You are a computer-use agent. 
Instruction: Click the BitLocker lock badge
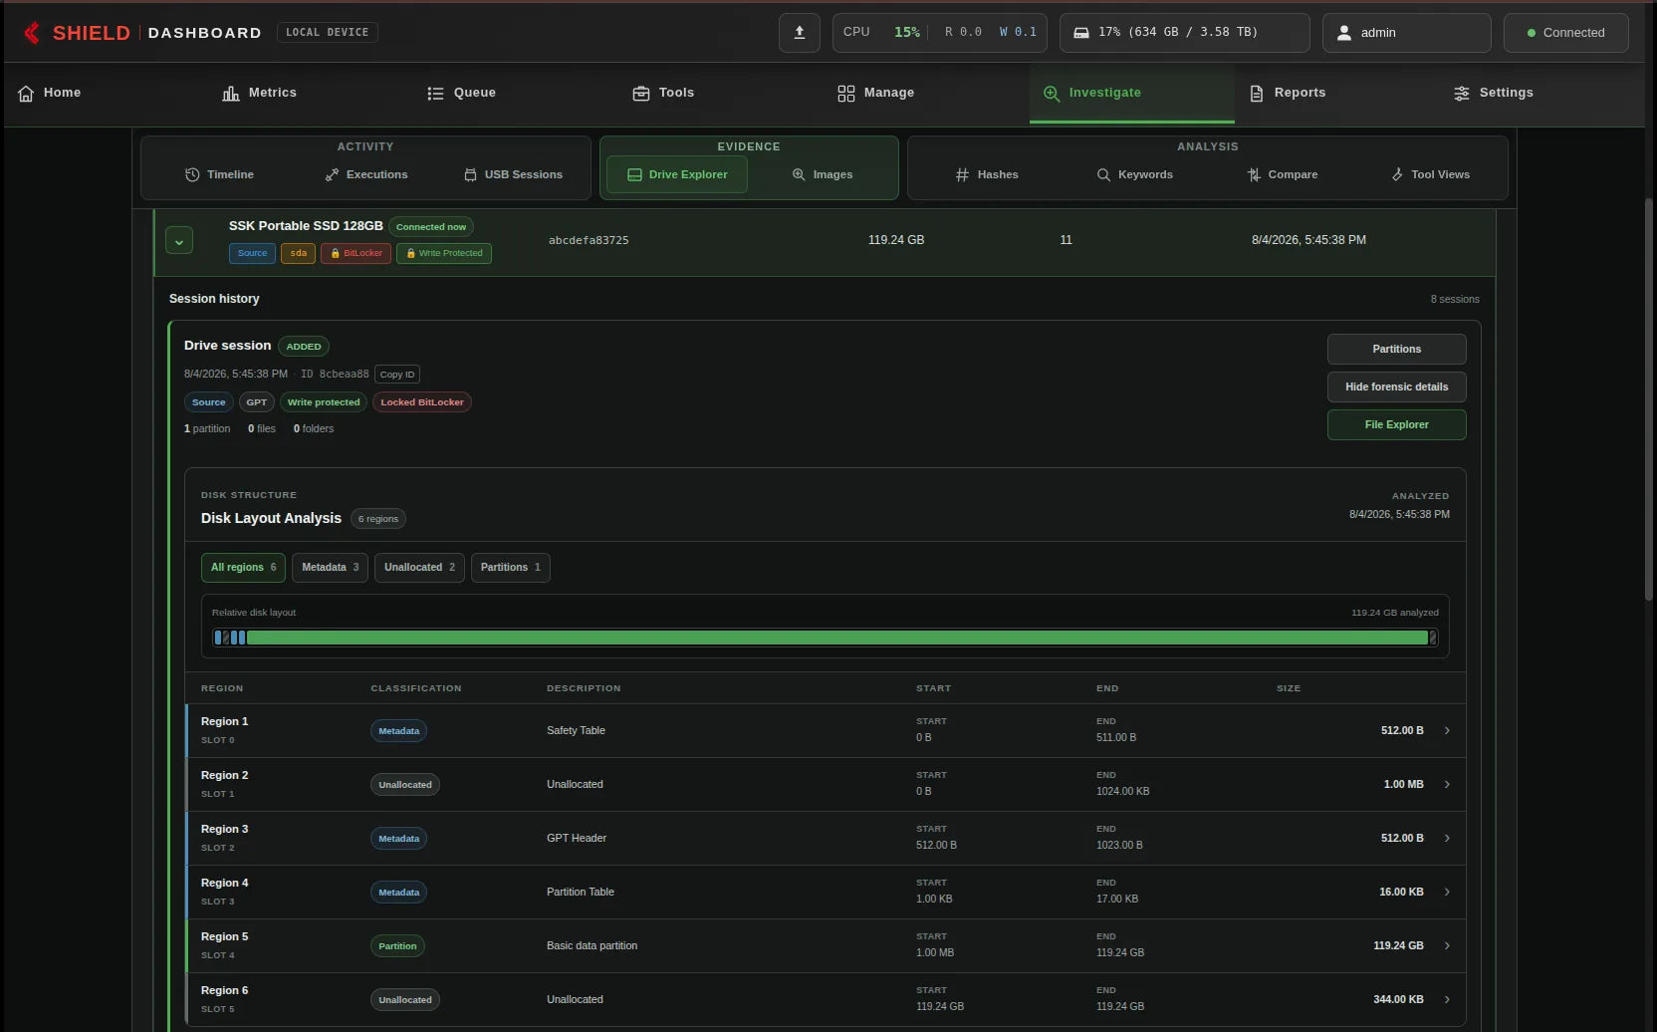[355, 253]
